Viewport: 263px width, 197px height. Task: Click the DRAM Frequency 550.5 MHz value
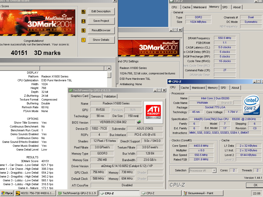(224, 38)
